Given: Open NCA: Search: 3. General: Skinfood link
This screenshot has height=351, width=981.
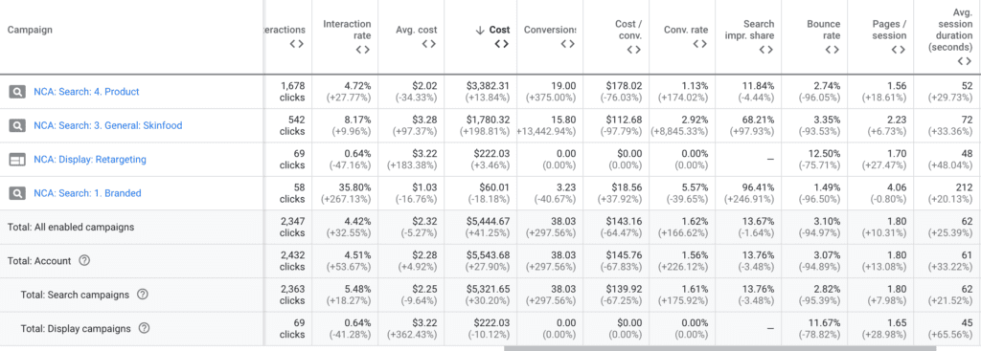Looking at the screenshot, I should click(x=108, y=125).
